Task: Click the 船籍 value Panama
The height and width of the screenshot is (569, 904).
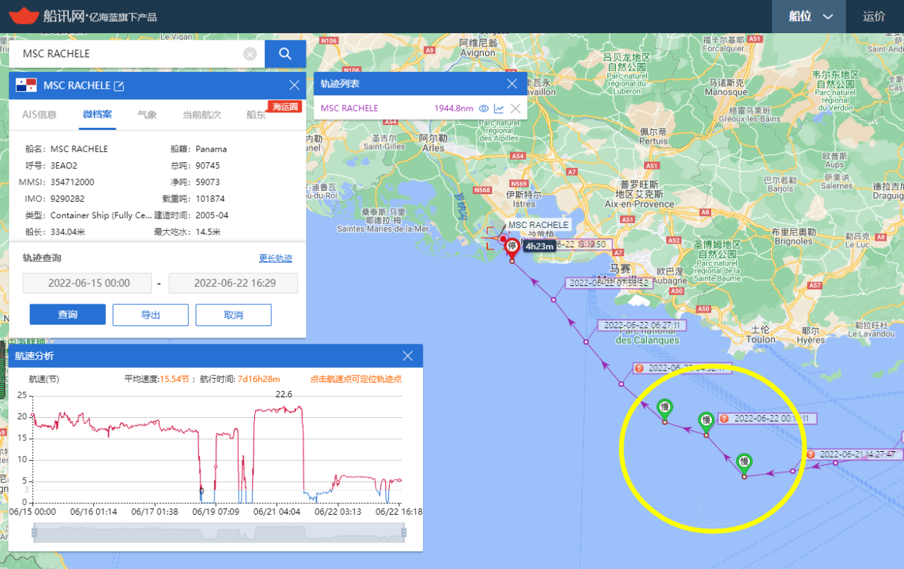Action: pos(211,149)
